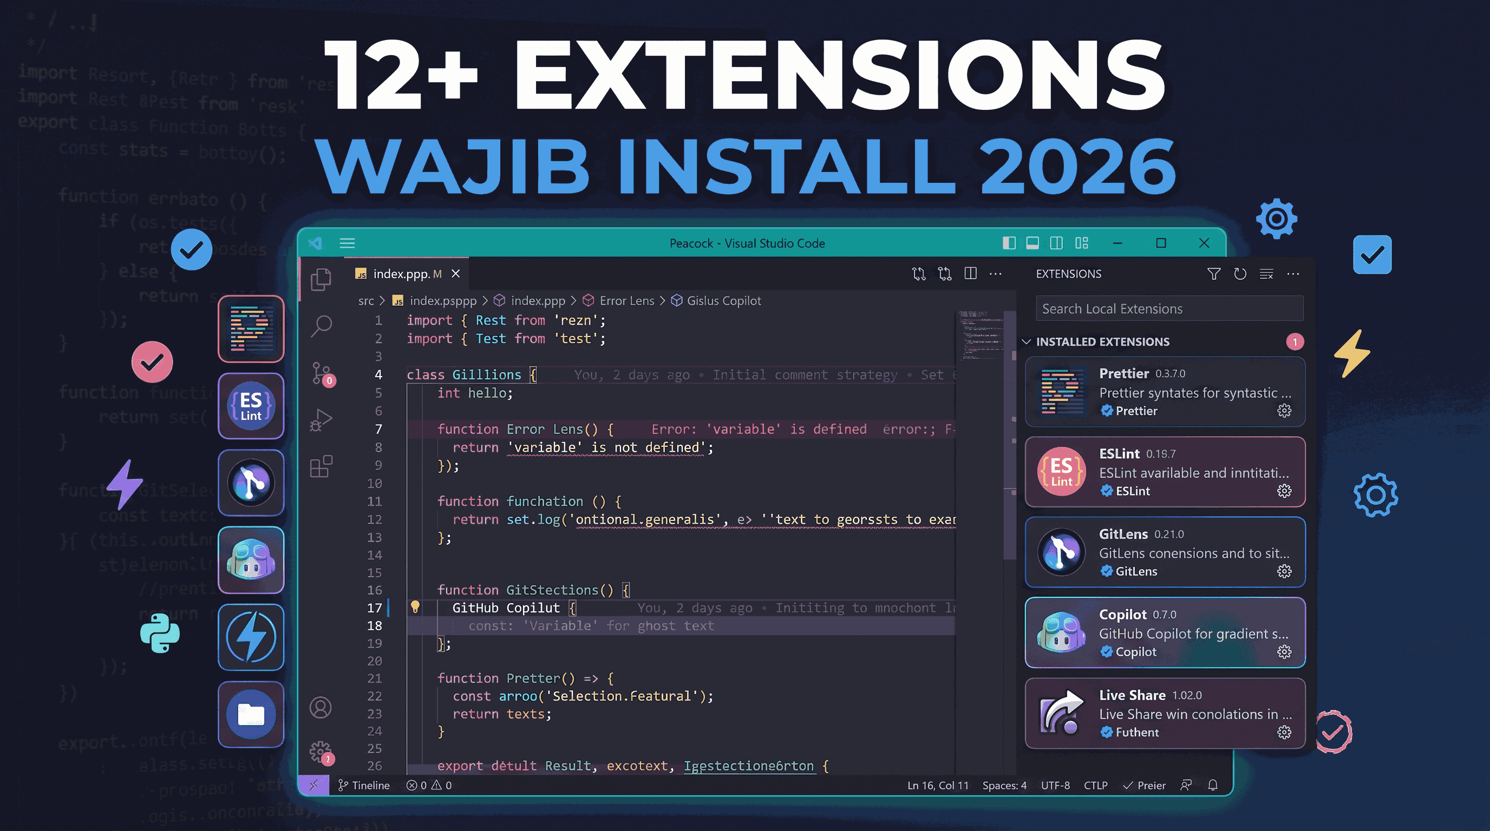This screenshot has width=1490, height=831.
Task: Close the index.ppp tab
Action: [456, 273]
